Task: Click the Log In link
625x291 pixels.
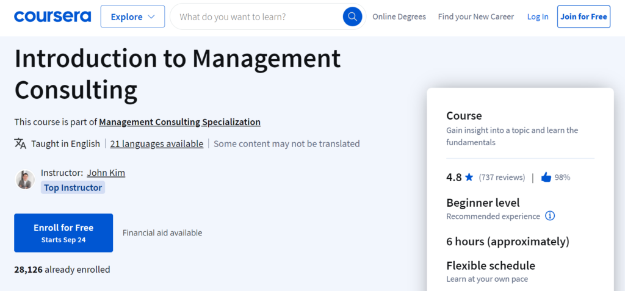Action: [x=538, y=16]
